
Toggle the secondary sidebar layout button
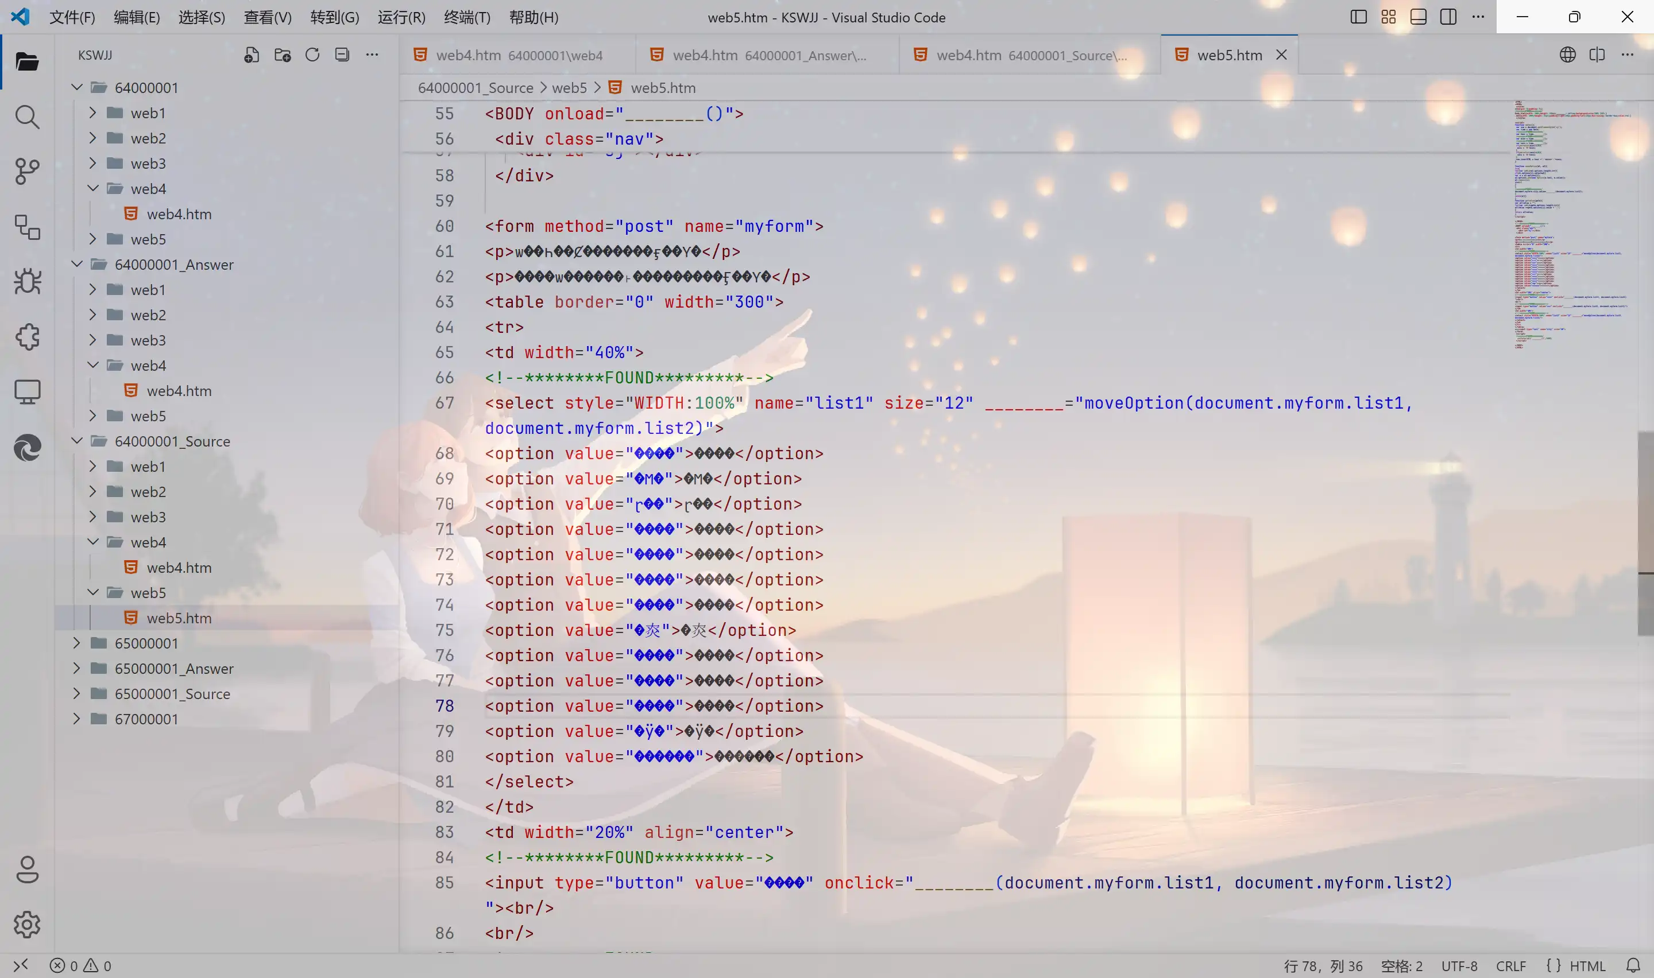[1448, 17]
